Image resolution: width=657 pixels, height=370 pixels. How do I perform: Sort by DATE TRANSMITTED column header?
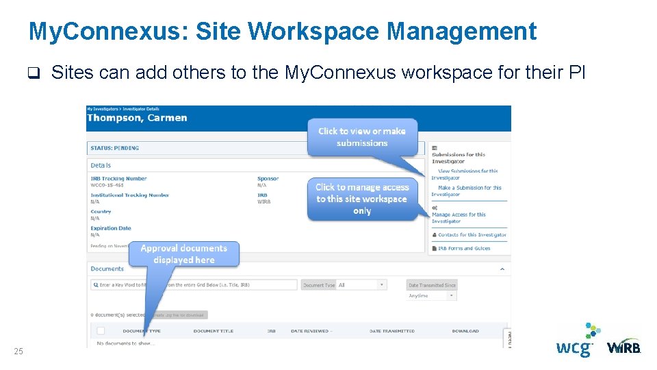pos(392,331)
